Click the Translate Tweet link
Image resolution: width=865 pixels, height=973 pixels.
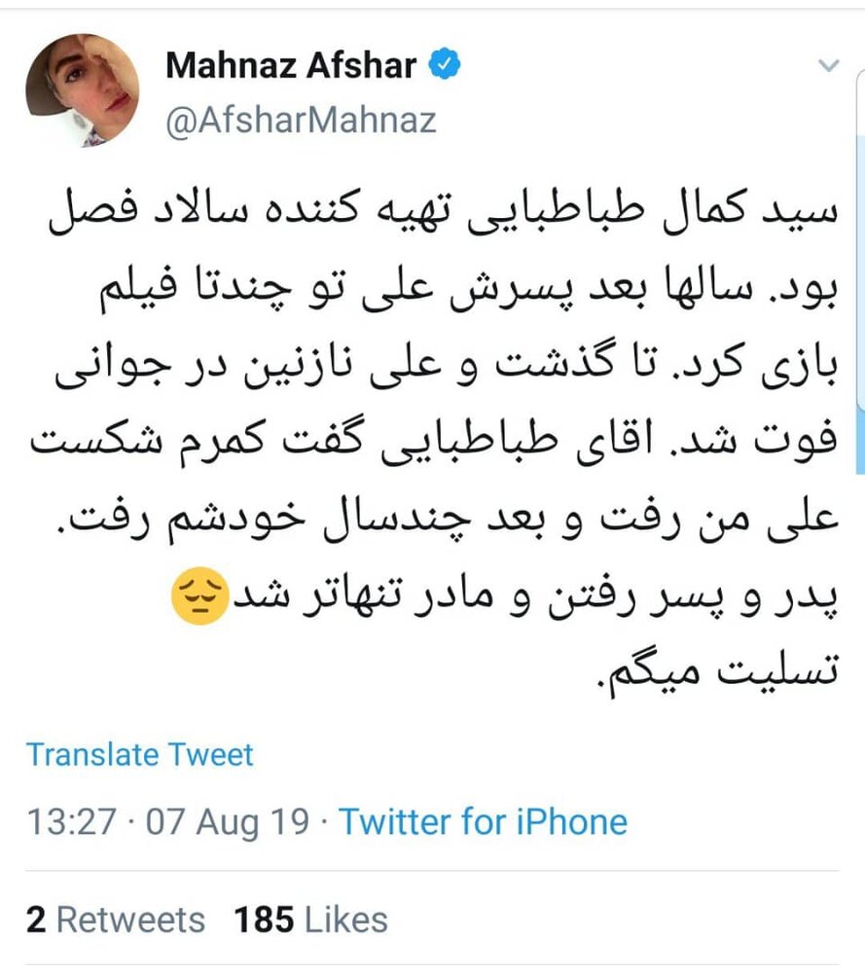pyautogui.click(x=140, y=754)
